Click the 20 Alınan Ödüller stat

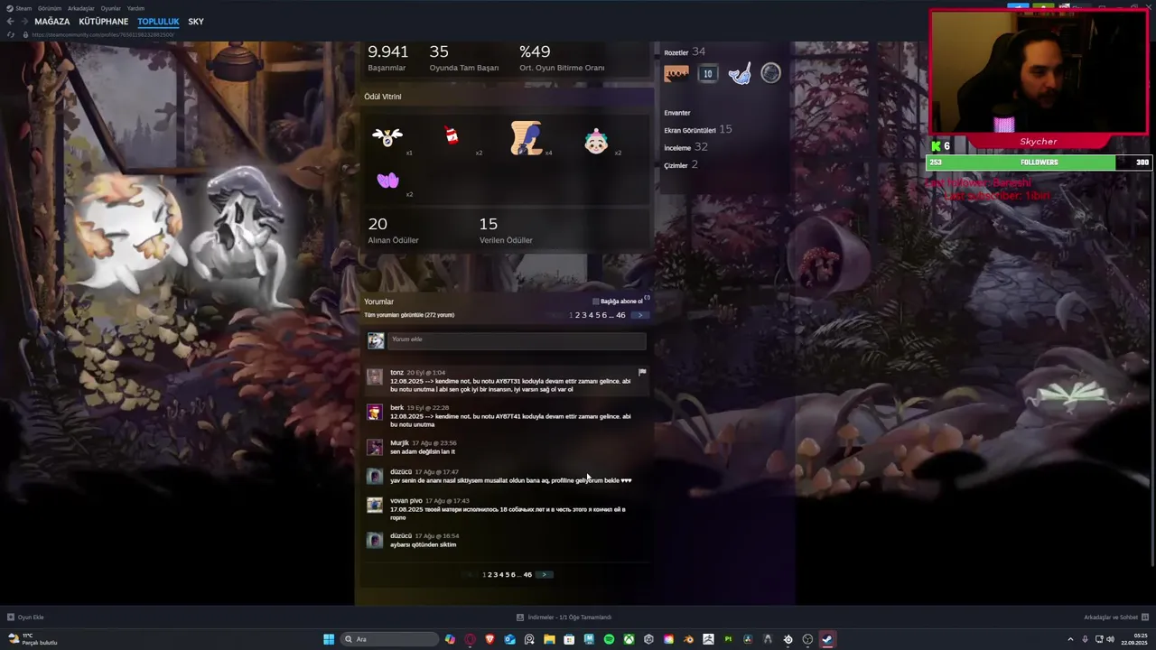click(x=393, y=230)
